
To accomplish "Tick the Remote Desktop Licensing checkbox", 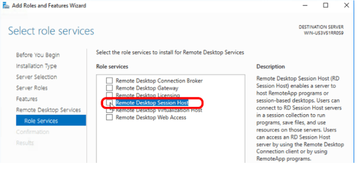I will [x=109, y=95].
